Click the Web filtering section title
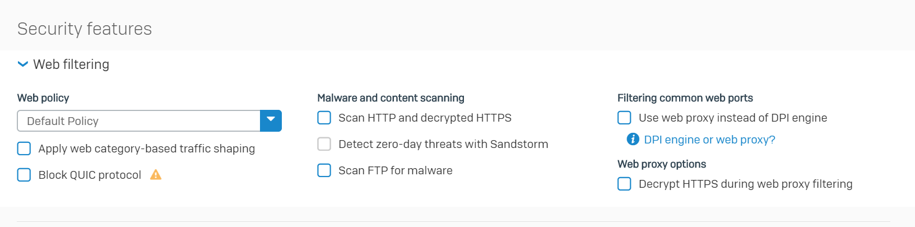The height and width of the screenshot is (227, 915). tap(71, 64)
